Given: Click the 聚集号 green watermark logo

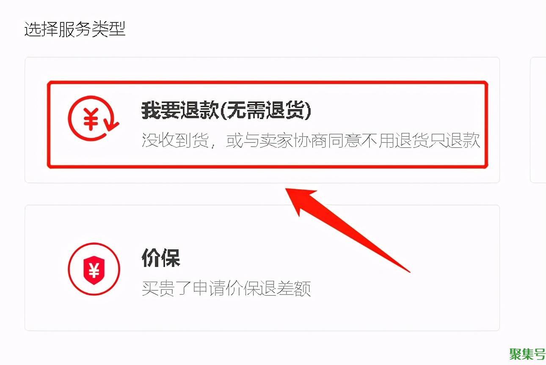Looking at the screenshot, I should [527, 354].
